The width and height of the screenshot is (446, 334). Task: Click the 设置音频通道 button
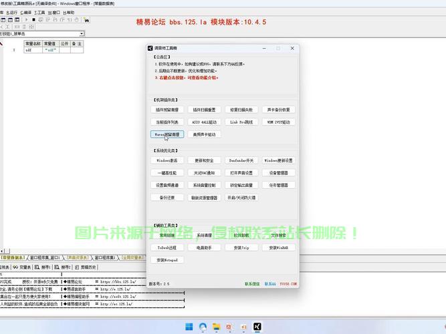pos(167,185)
